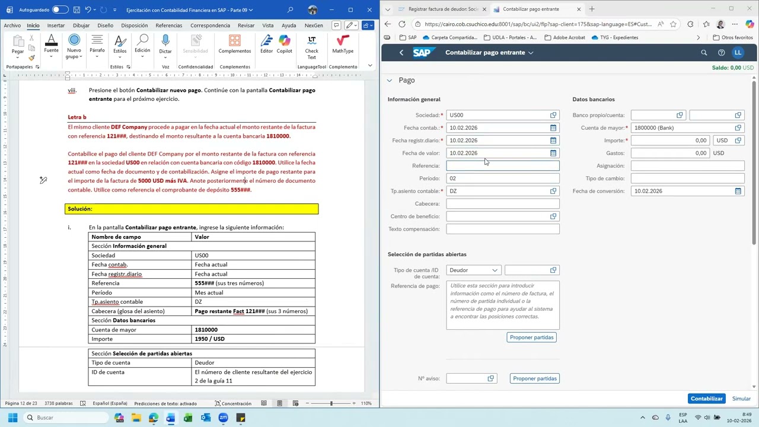Open the LL user profile avatar
This screenshot has height=427, width=759.
[738, 52]
